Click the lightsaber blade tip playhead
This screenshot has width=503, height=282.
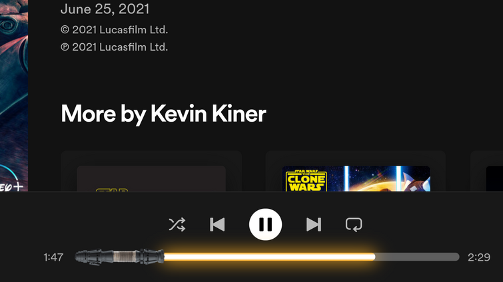[373, 257]
